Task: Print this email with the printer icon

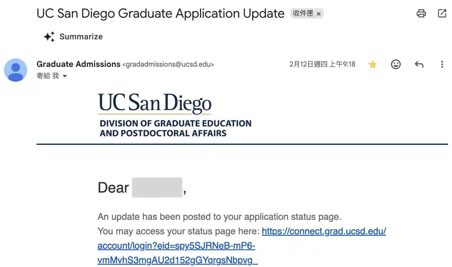Action: click(x=421, y=13)
